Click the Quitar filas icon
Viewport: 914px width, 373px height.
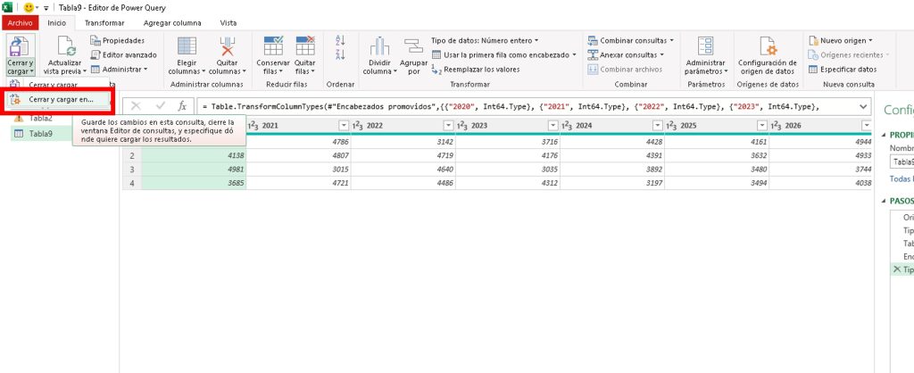[x=305, y=46]
